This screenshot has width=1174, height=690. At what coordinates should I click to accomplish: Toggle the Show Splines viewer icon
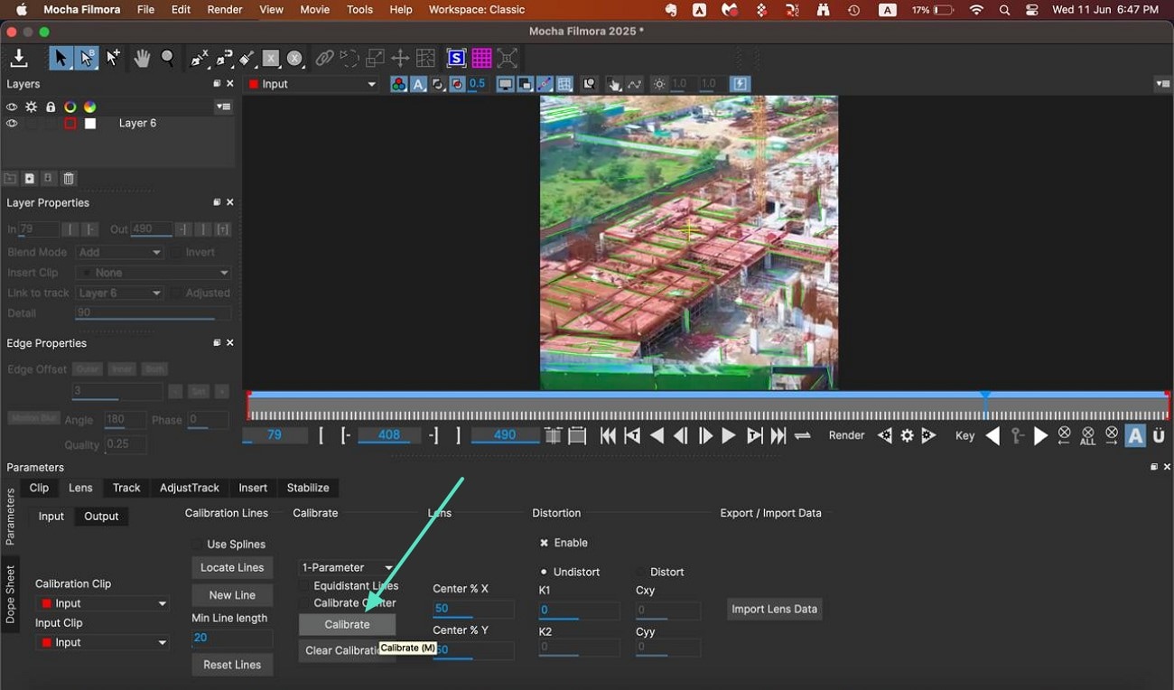point(545,84)
